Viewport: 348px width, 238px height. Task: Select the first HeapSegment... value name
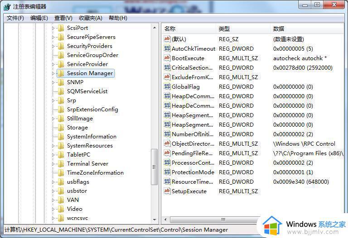192,115
